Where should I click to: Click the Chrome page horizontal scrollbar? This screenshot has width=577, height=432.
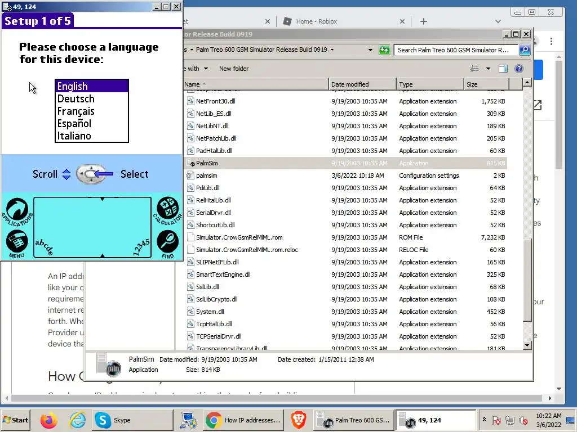pyautogui.click(x=277, y=398)
